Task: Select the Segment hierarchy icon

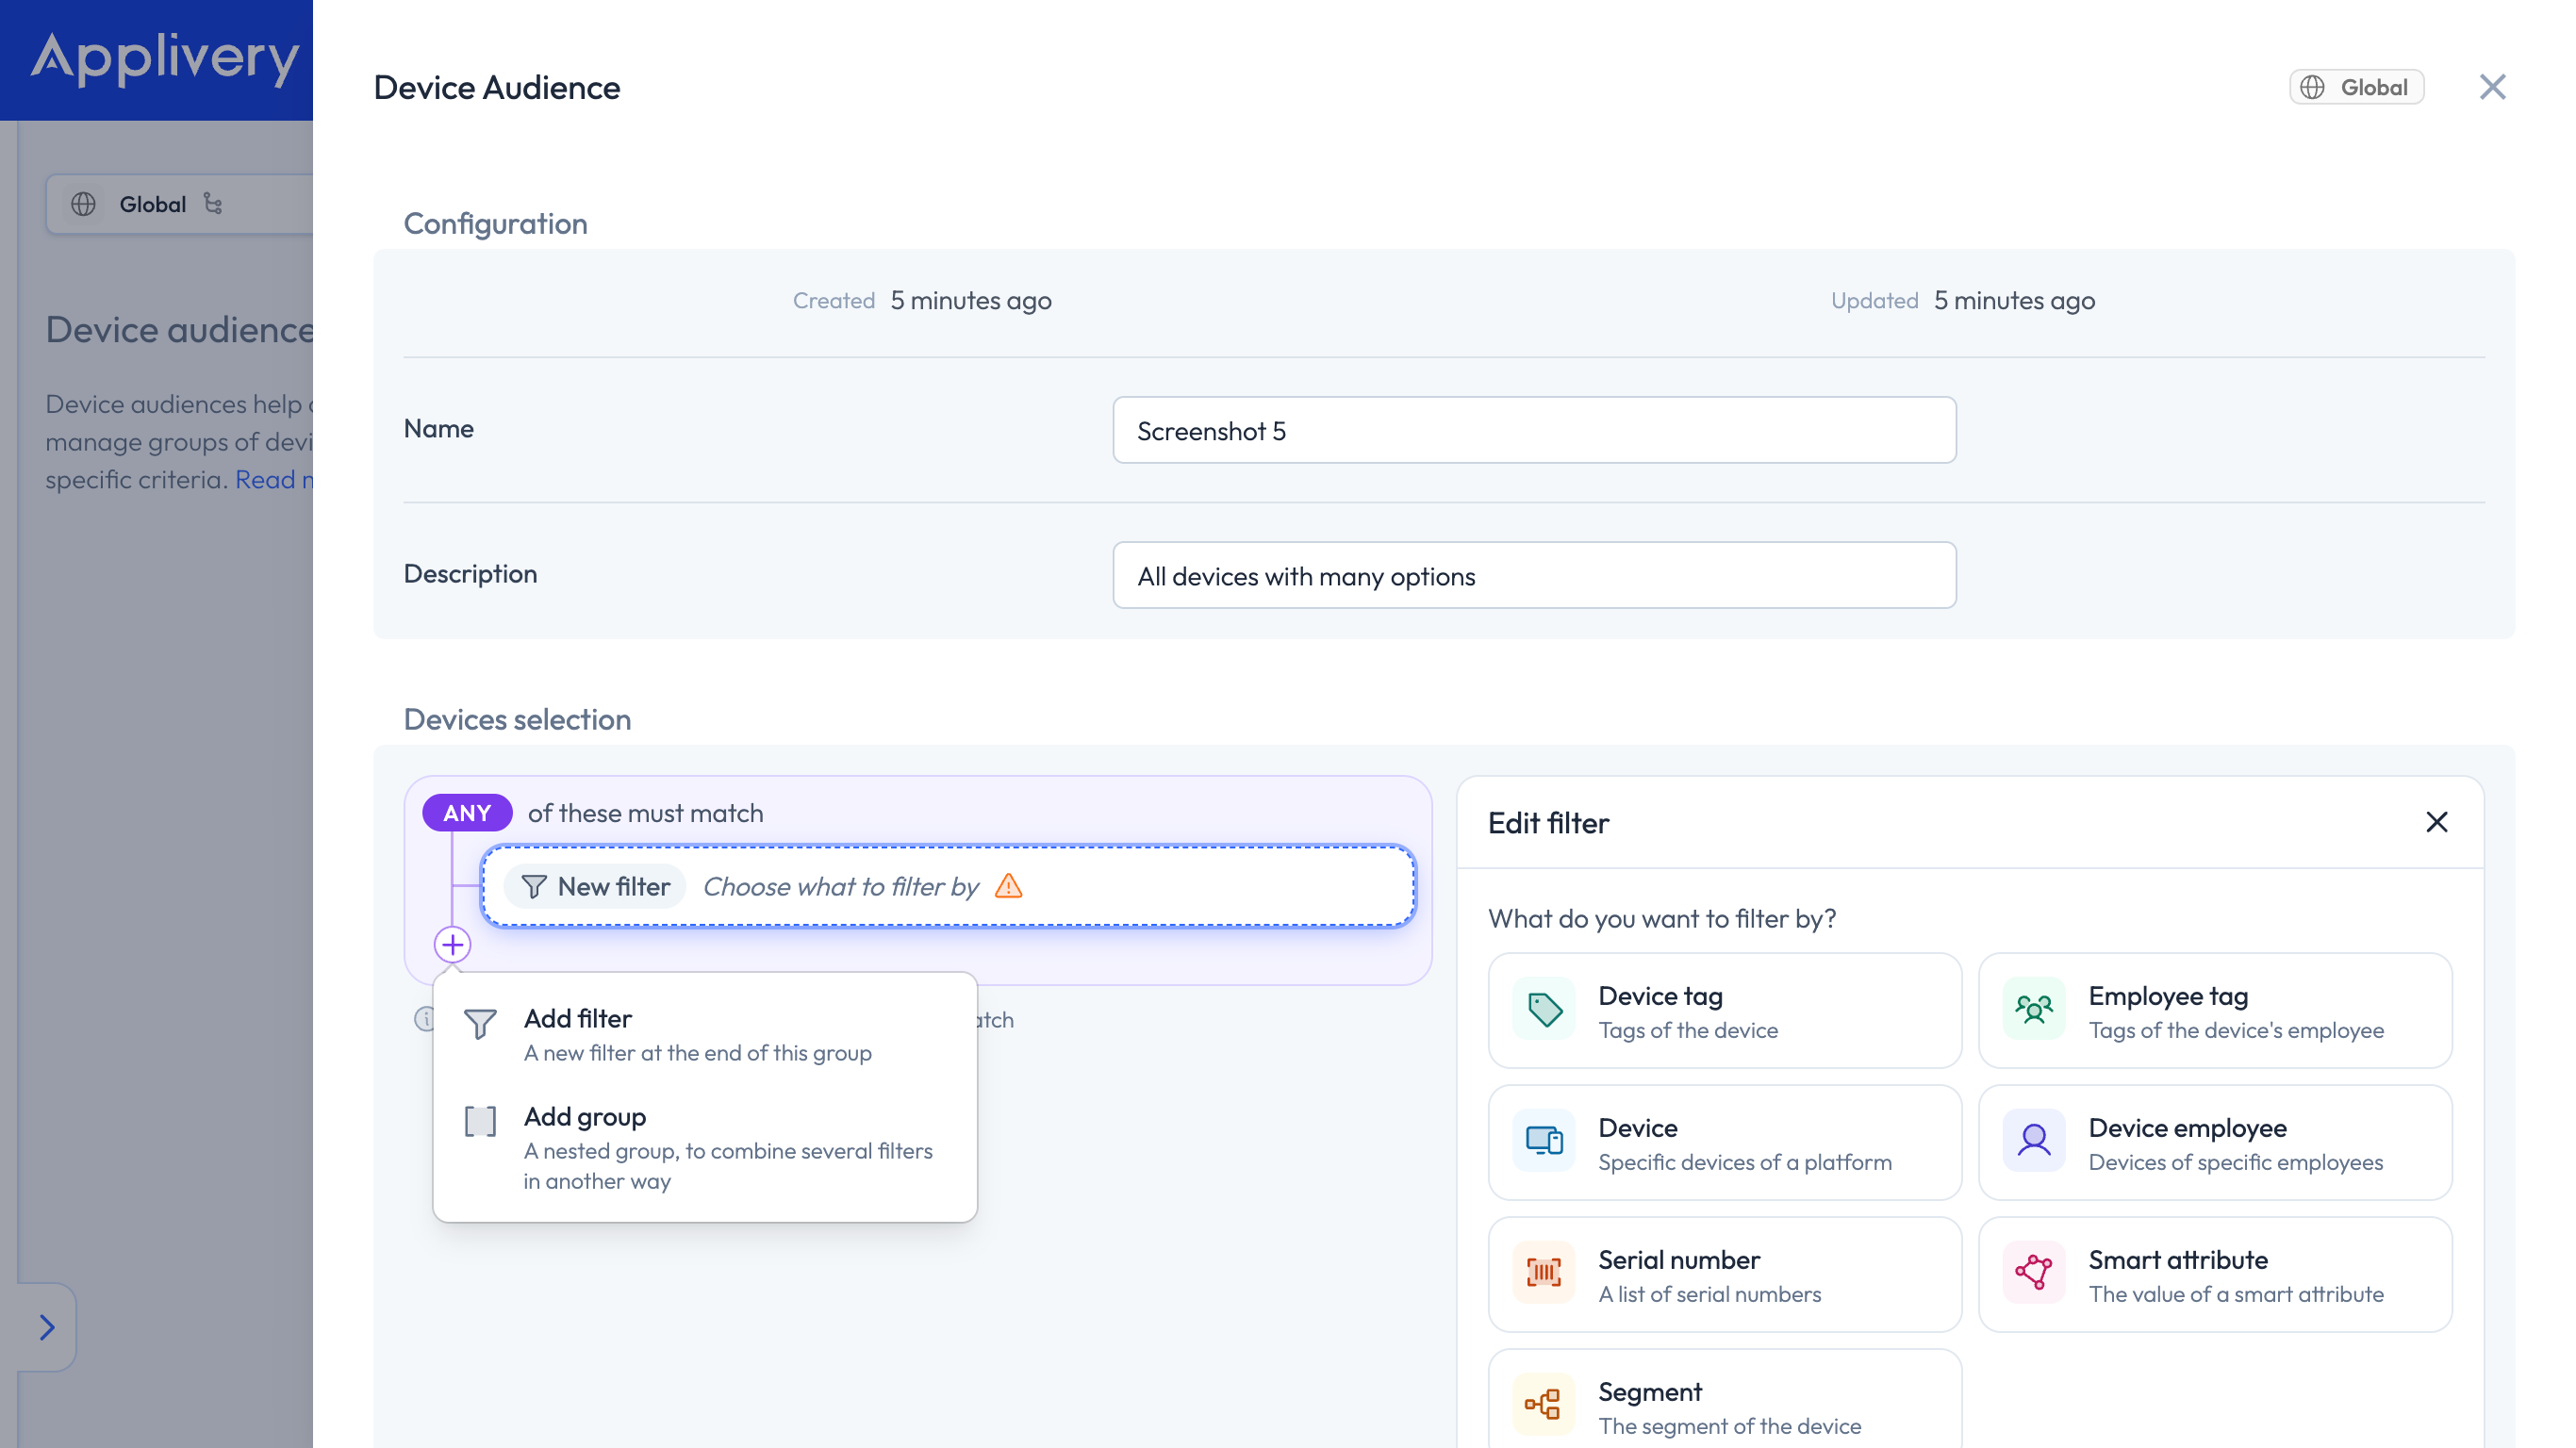Action: [x=1544, y=1405]
